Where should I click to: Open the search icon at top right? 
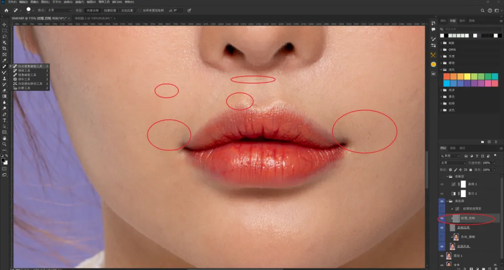(x=483, y=10)
